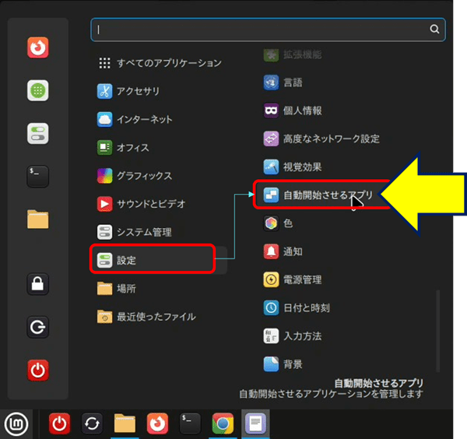Image resolution: width=467 pixels, height=439 pixels.
Task: Click the application list scrollbar
Action: tap(437, 331)
